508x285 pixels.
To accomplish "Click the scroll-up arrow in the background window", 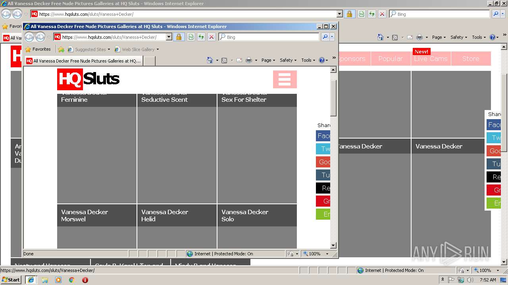I will pos(504,47).
